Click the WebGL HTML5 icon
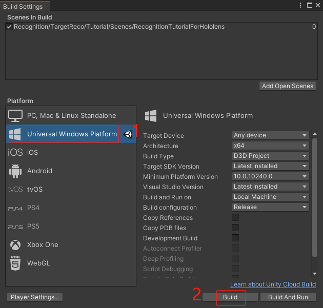This screenshot has width=323, height=308. click(15, 263)
